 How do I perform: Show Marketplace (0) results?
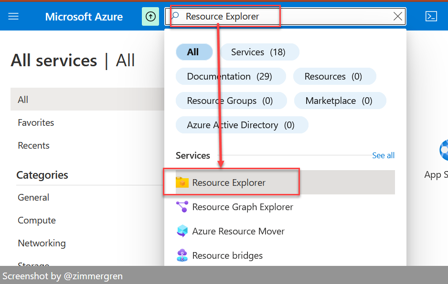(x=340, y=101)
